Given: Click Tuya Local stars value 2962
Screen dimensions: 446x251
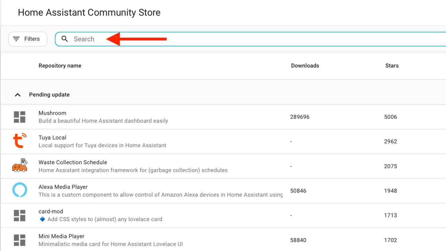Looking at the screenshot, I should [x=390, y=142].
